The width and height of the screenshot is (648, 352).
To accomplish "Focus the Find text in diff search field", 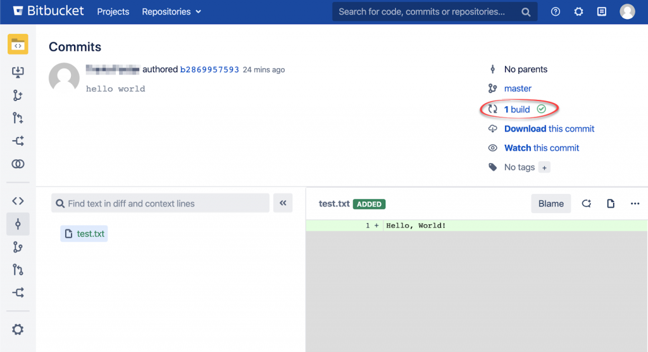I will [x=161, y=203].
